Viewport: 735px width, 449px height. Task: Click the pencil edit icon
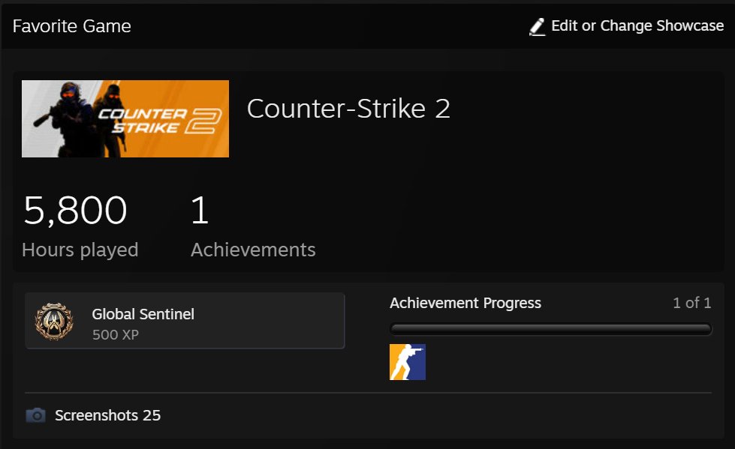tap(538, 27)
